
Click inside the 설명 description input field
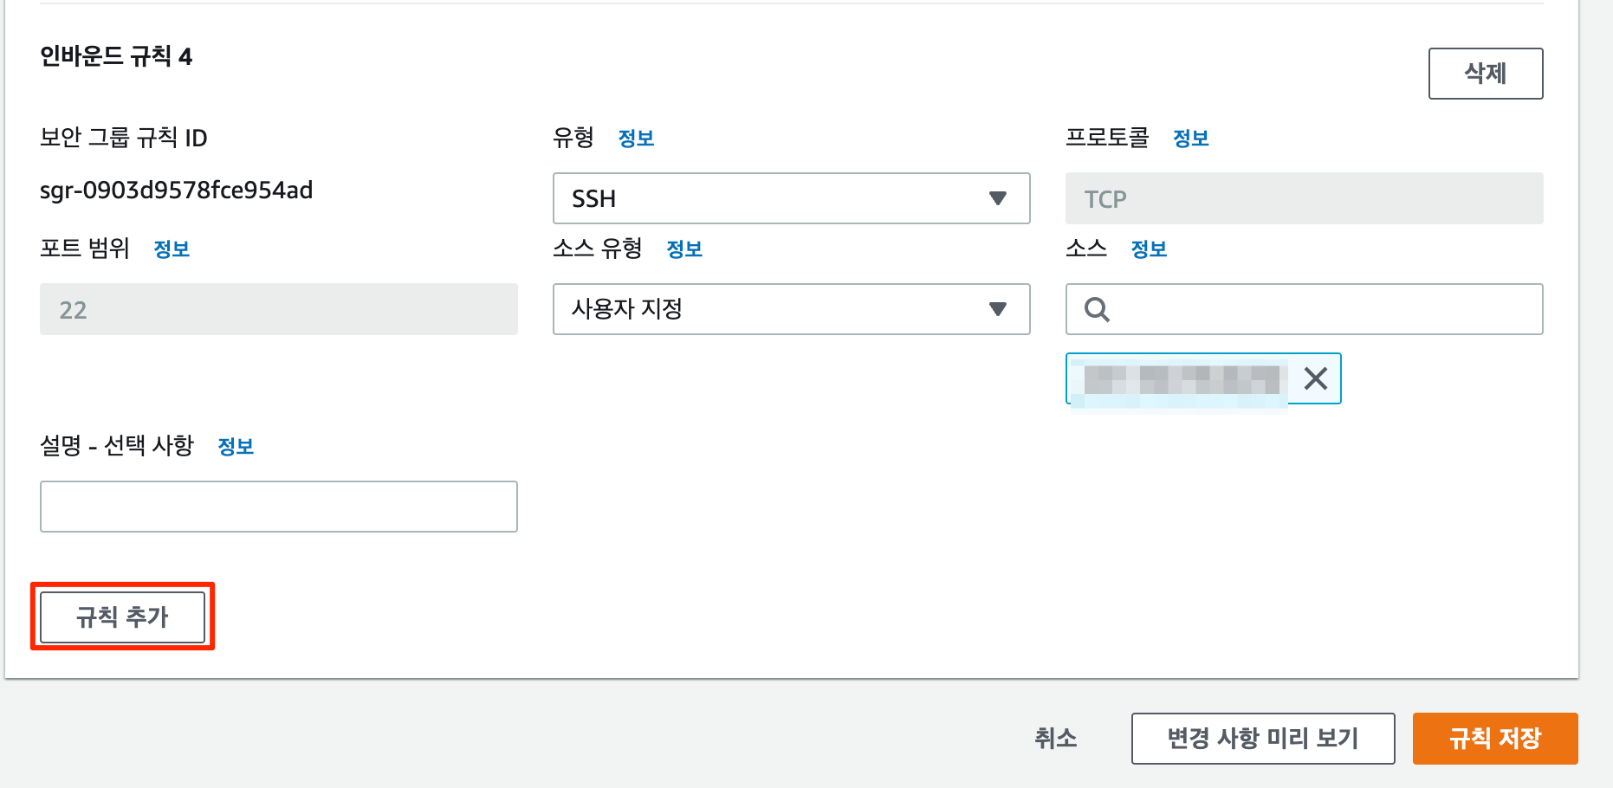pos(277,507)
